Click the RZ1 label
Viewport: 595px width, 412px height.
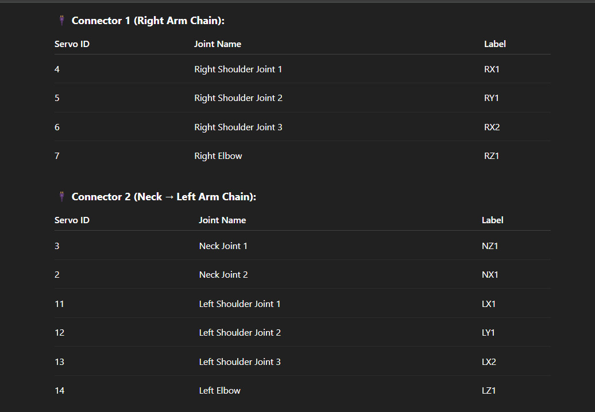tap(491, 156)
